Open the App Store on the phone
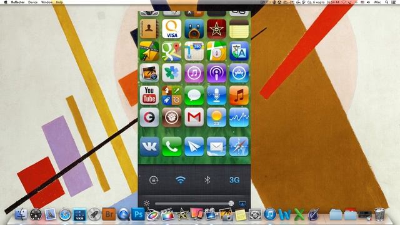Image resolution: width=400 pixels, height=225 pixels. pyautogui.click(x=239, y=73)
